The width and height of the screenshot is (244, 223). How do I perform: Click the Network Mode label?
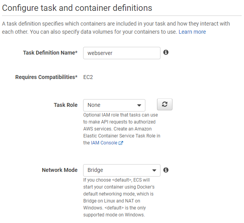(60, 170)
